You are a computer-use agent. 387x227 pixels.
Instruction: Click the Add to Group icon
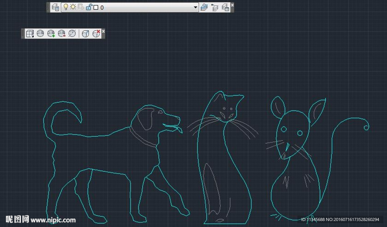click(51, 34)
